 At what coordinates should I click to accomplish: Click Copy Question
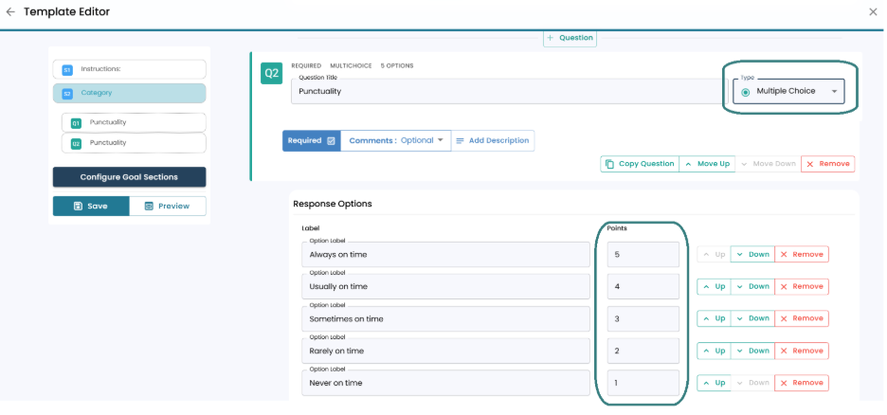point(640,164)
